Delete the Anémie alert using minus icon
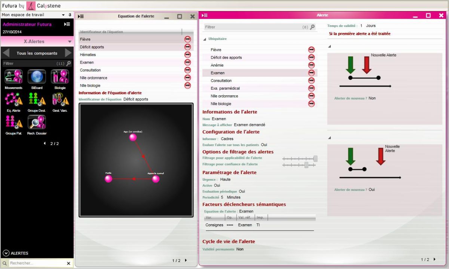 pos(311,65)
